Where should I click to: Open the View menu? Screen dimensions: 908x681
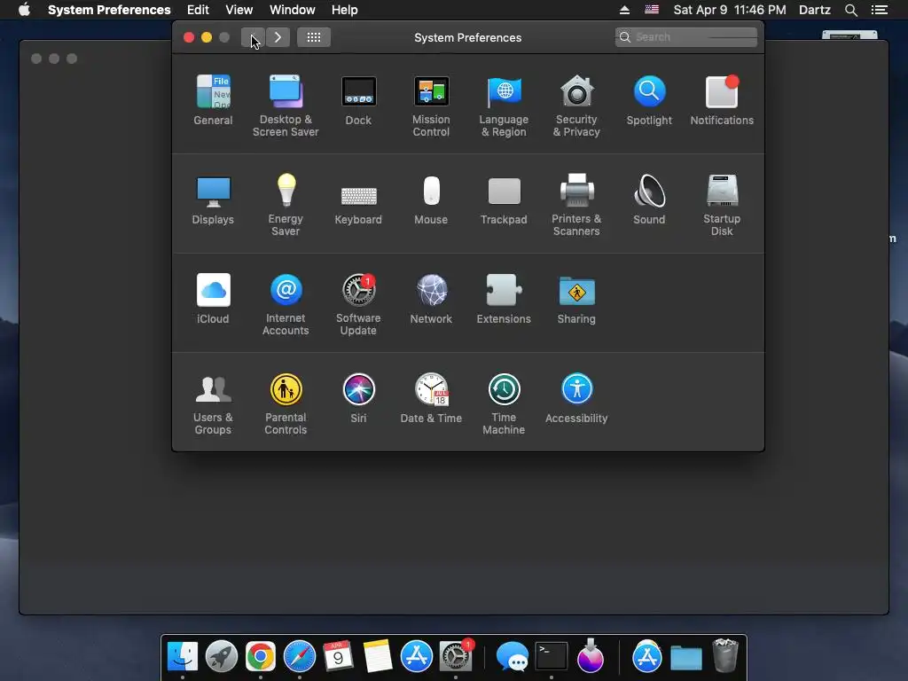(x=239, y=10)
